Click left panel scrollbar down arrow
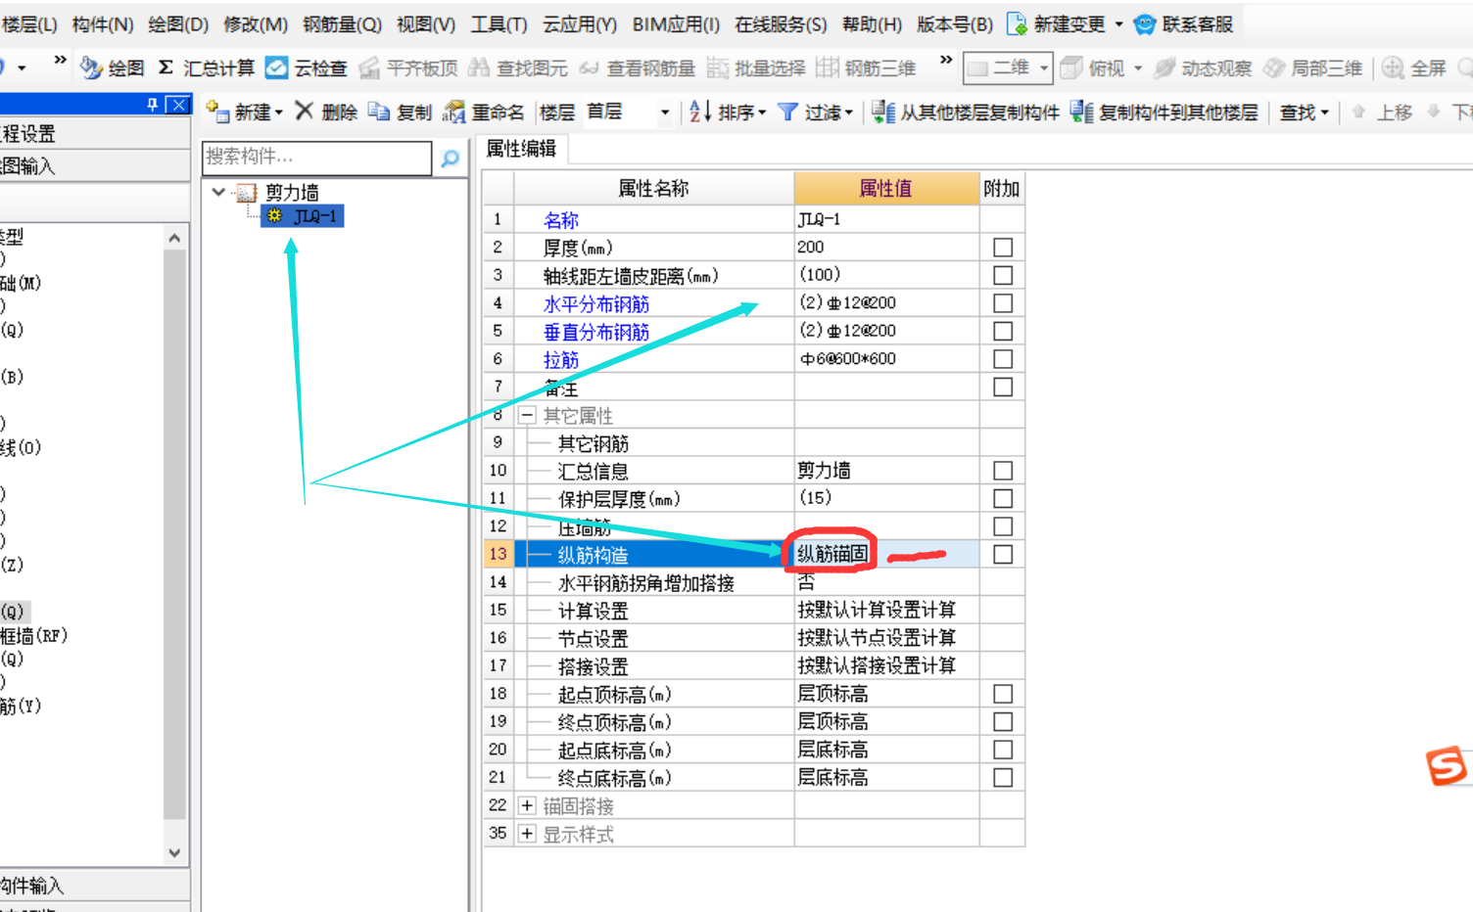 (x=174, y=852)
